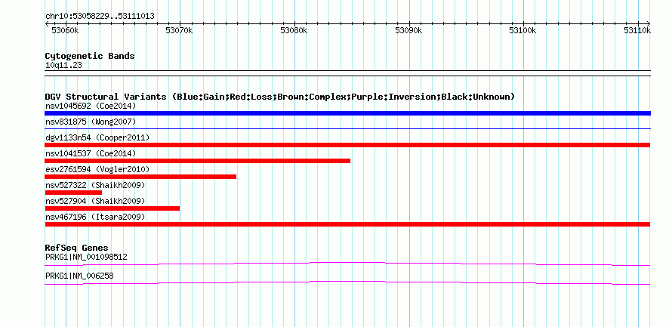Click the thick blue nsv1045692 gain bar
The height and width of the screenshot is (327, 672).
(347, 113)
